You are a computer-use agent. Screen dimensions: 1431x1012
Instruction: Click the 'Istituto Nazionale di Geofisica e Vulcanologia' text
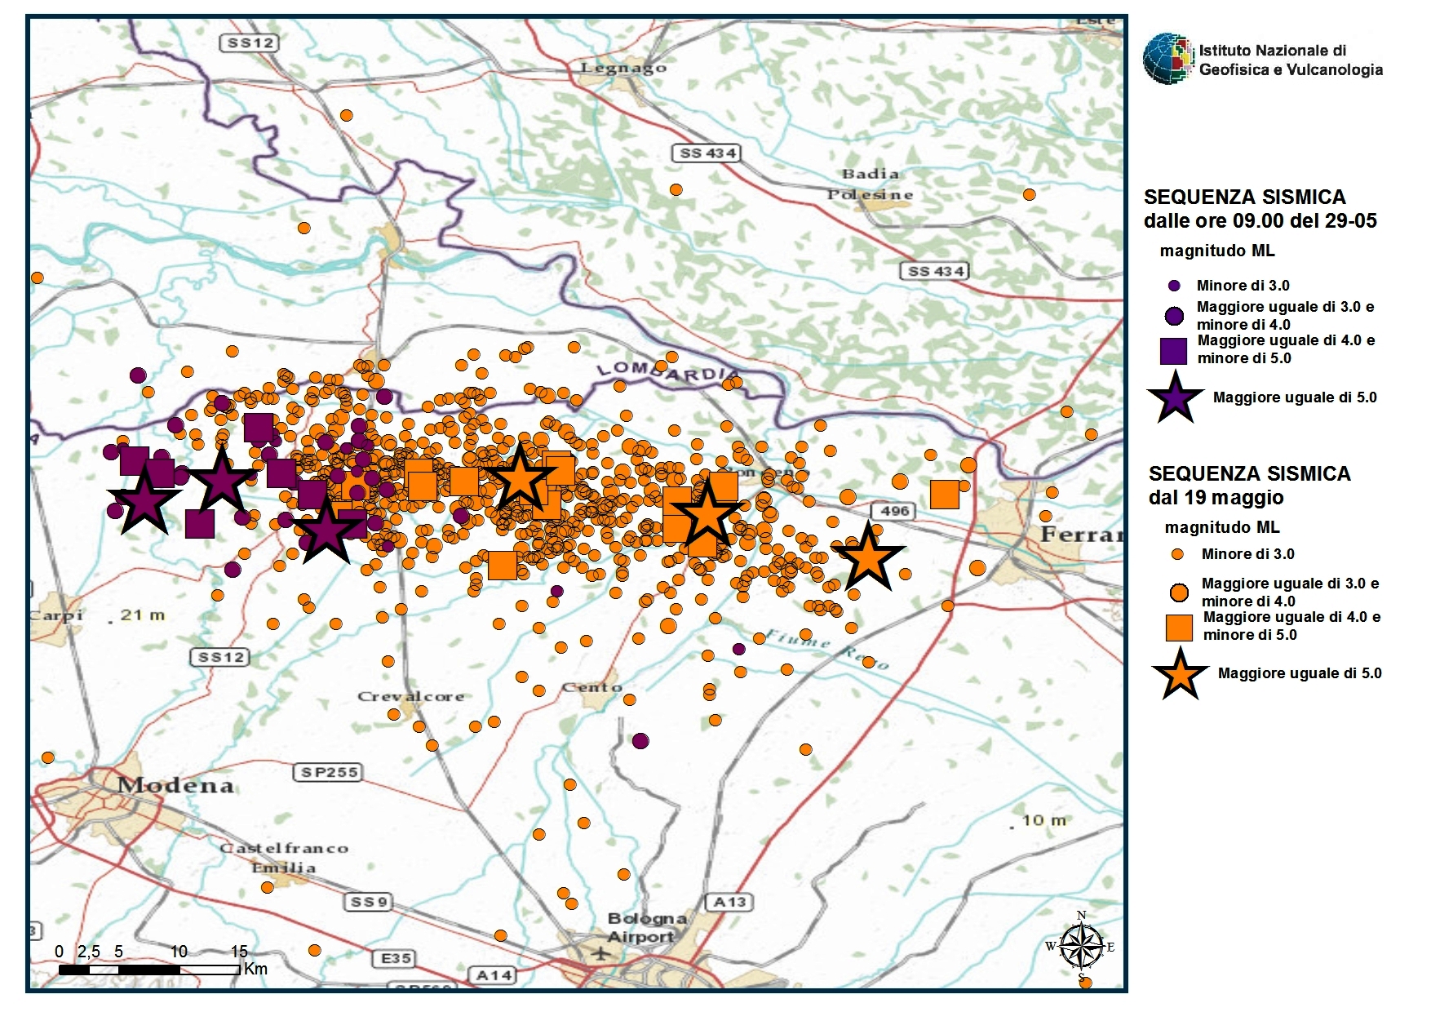point(1290,60)
